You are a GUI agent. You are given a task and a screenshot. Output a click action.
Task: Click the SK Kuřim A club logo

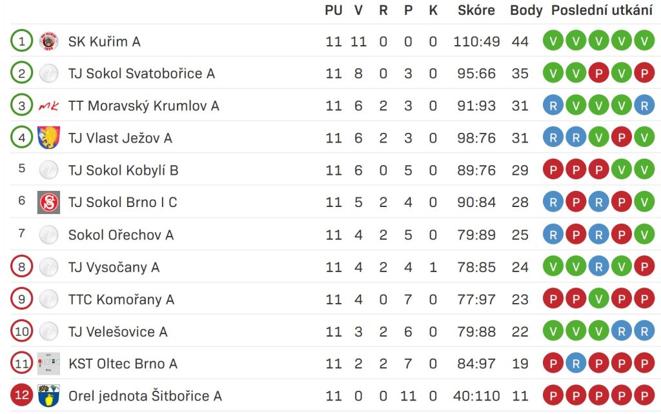48,41
